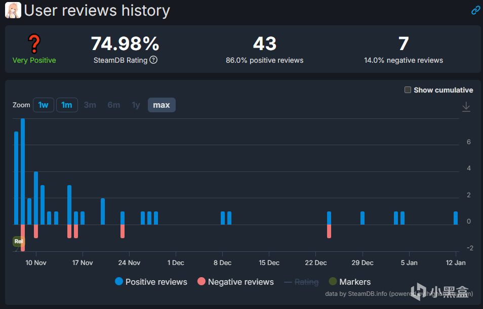Click the '10 Nov' axis label

point(36,262)
